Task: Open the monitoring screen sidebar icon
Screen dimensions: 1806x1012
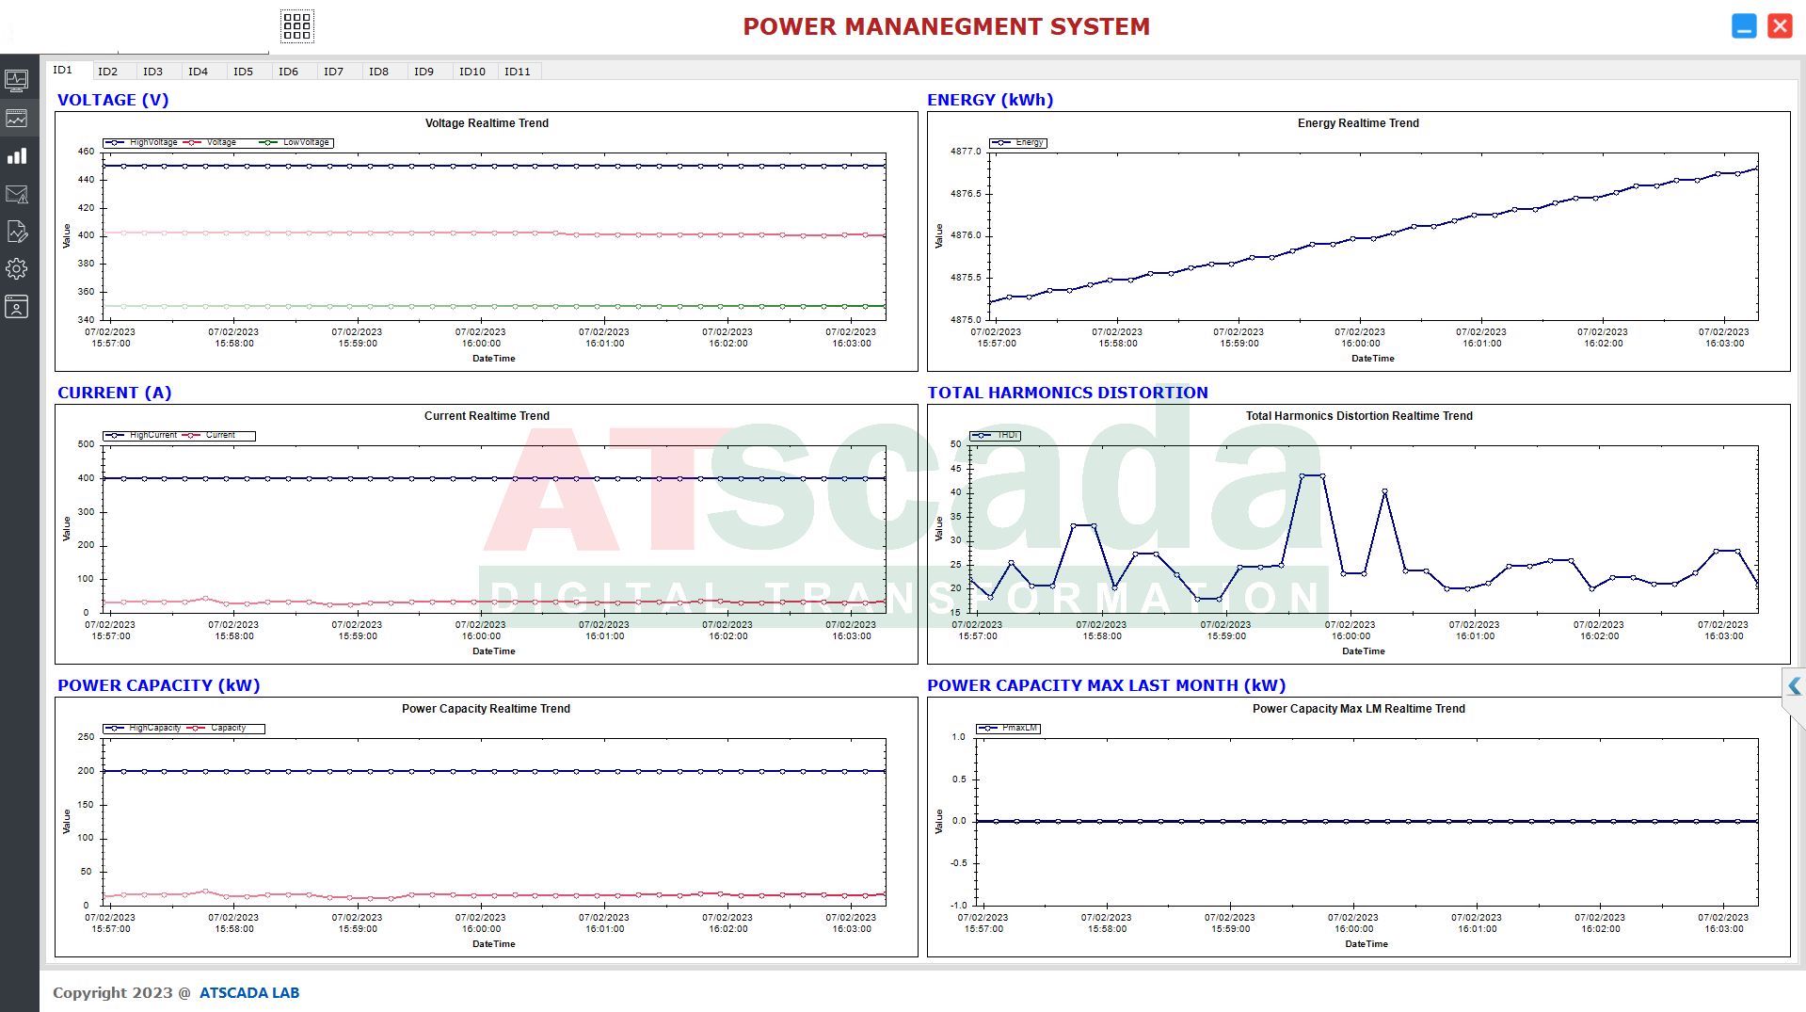Action: click(17, 81)
